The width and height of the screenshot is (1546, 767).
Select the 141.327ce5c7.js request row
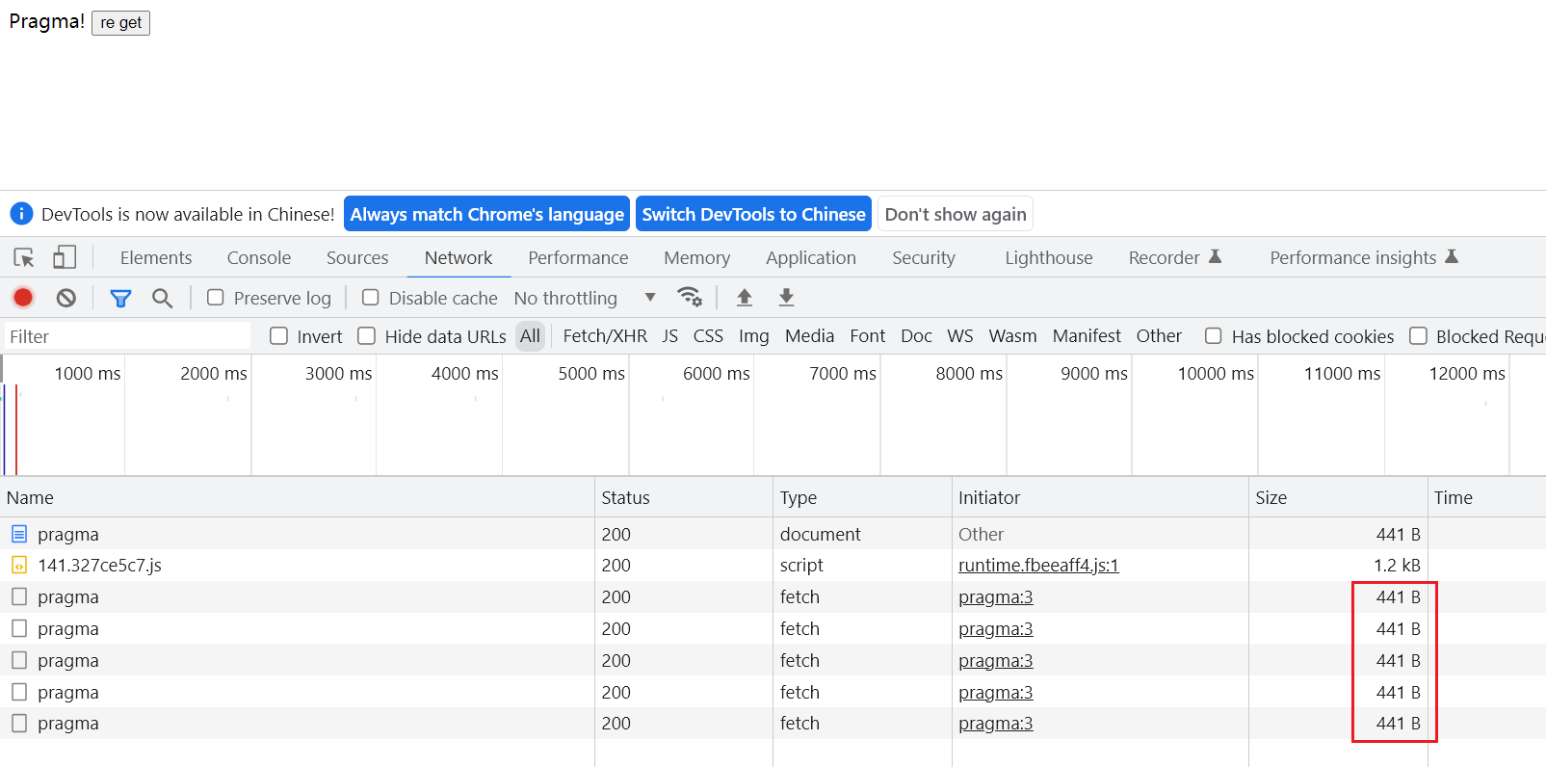(773, 566)
